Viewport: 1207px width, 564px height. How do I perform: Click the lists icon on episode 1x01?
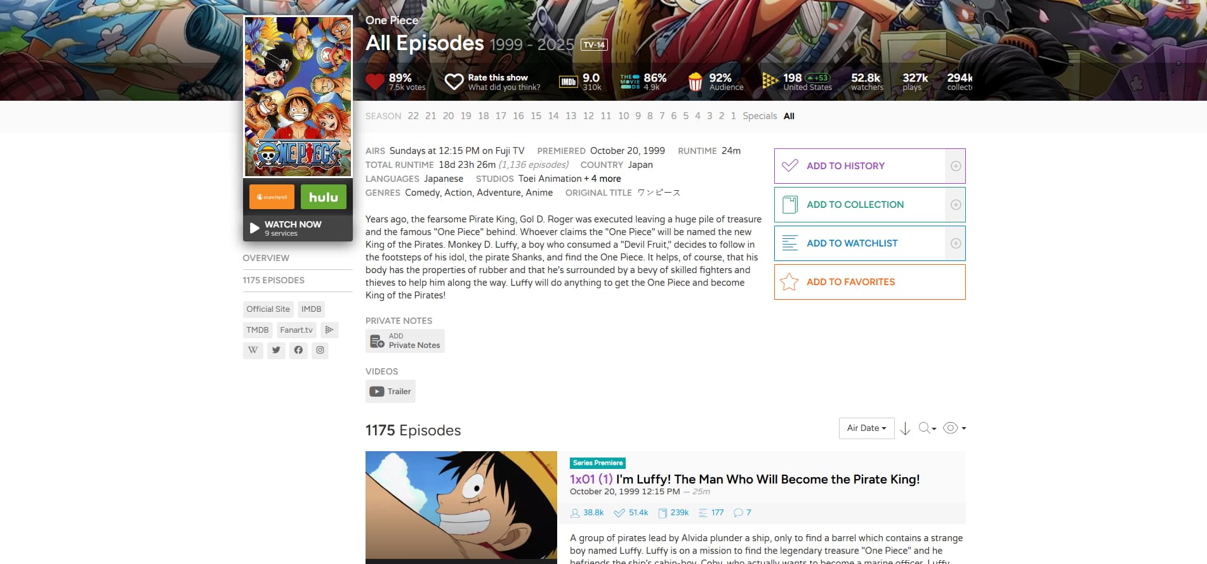[703, 513]
